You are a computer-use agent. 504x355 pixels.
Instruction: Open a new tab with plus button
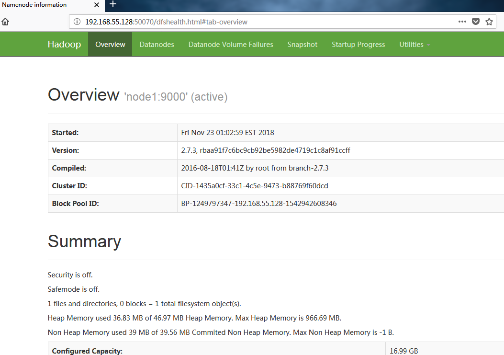[x=113, y=5]
